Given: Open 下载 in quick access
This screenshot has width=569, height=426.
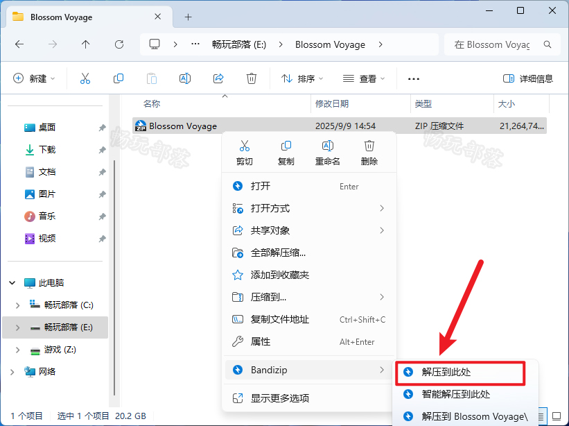Looking at the screenshot, I should point(47,150).
